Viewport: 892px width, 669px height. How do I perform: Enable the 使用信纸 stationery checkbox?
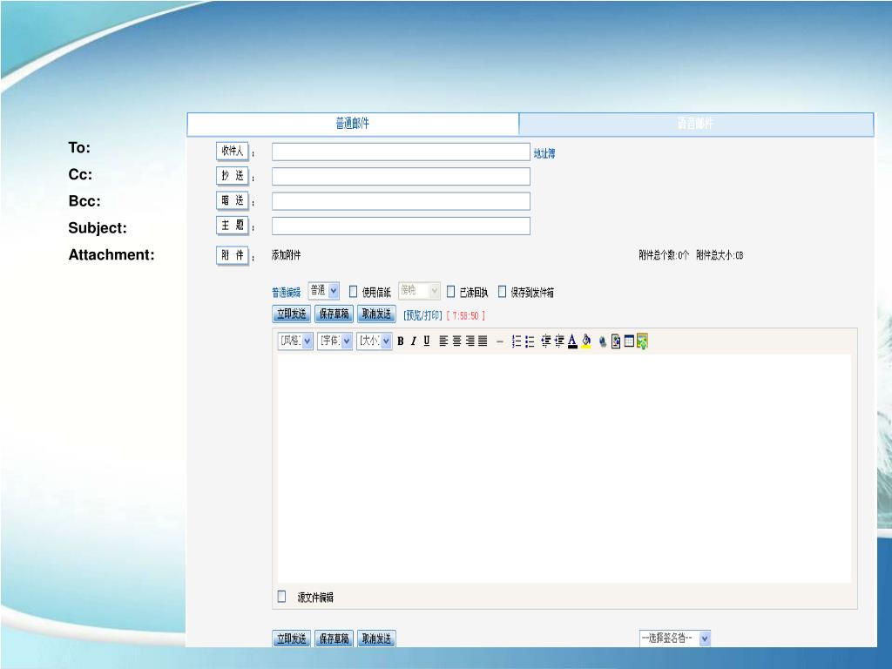pos(354,292)
